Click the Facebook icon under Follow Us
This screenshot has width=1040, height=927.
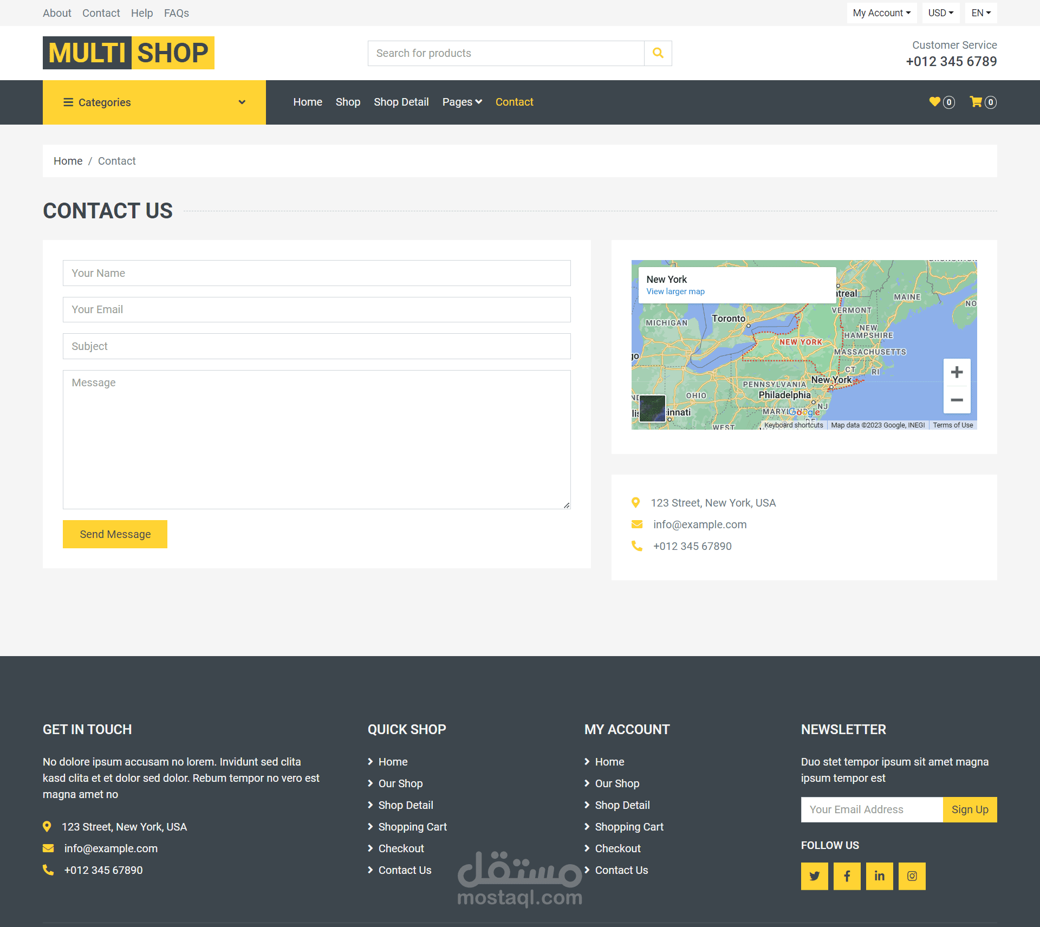coord(847,876)
